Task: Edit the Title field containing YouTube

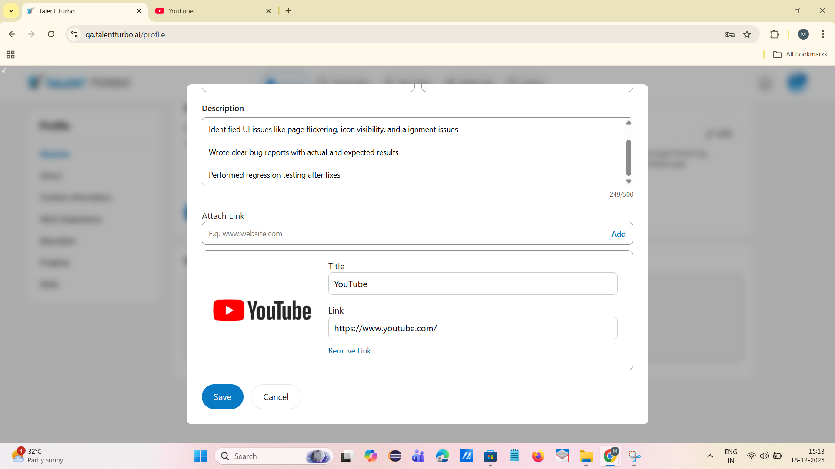Action: [473, 284]
